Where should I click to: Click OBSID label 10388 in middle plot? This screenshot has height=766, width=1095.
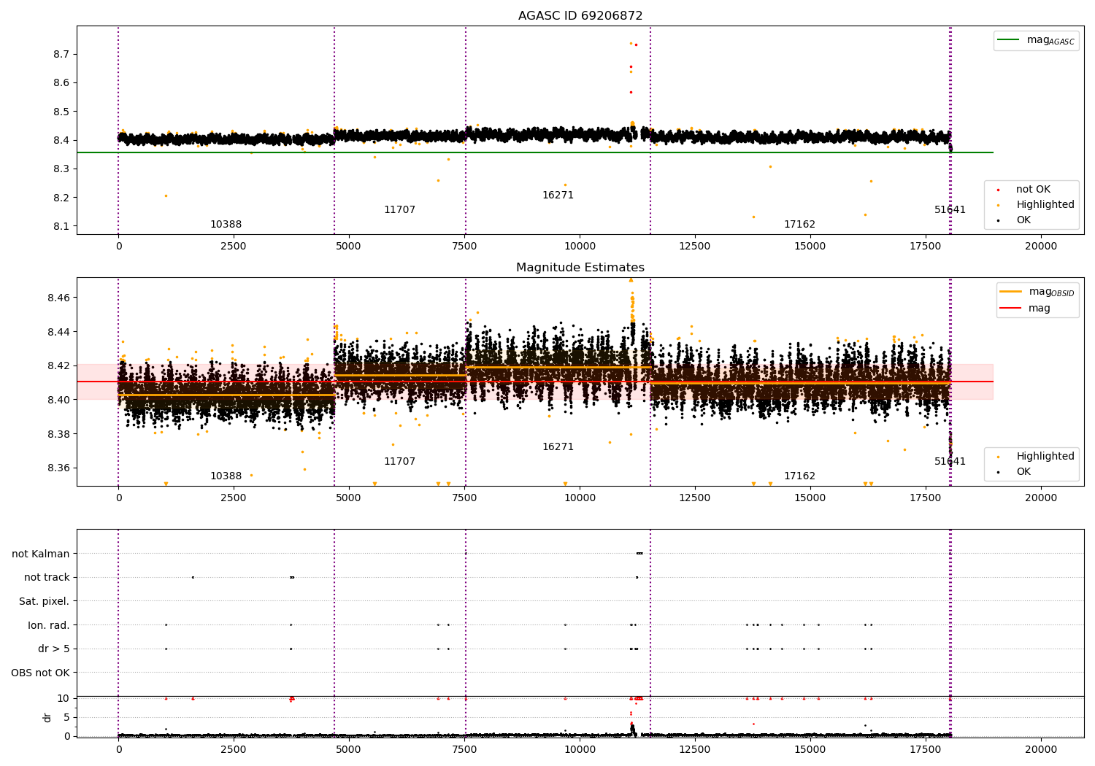coord(226,476)
